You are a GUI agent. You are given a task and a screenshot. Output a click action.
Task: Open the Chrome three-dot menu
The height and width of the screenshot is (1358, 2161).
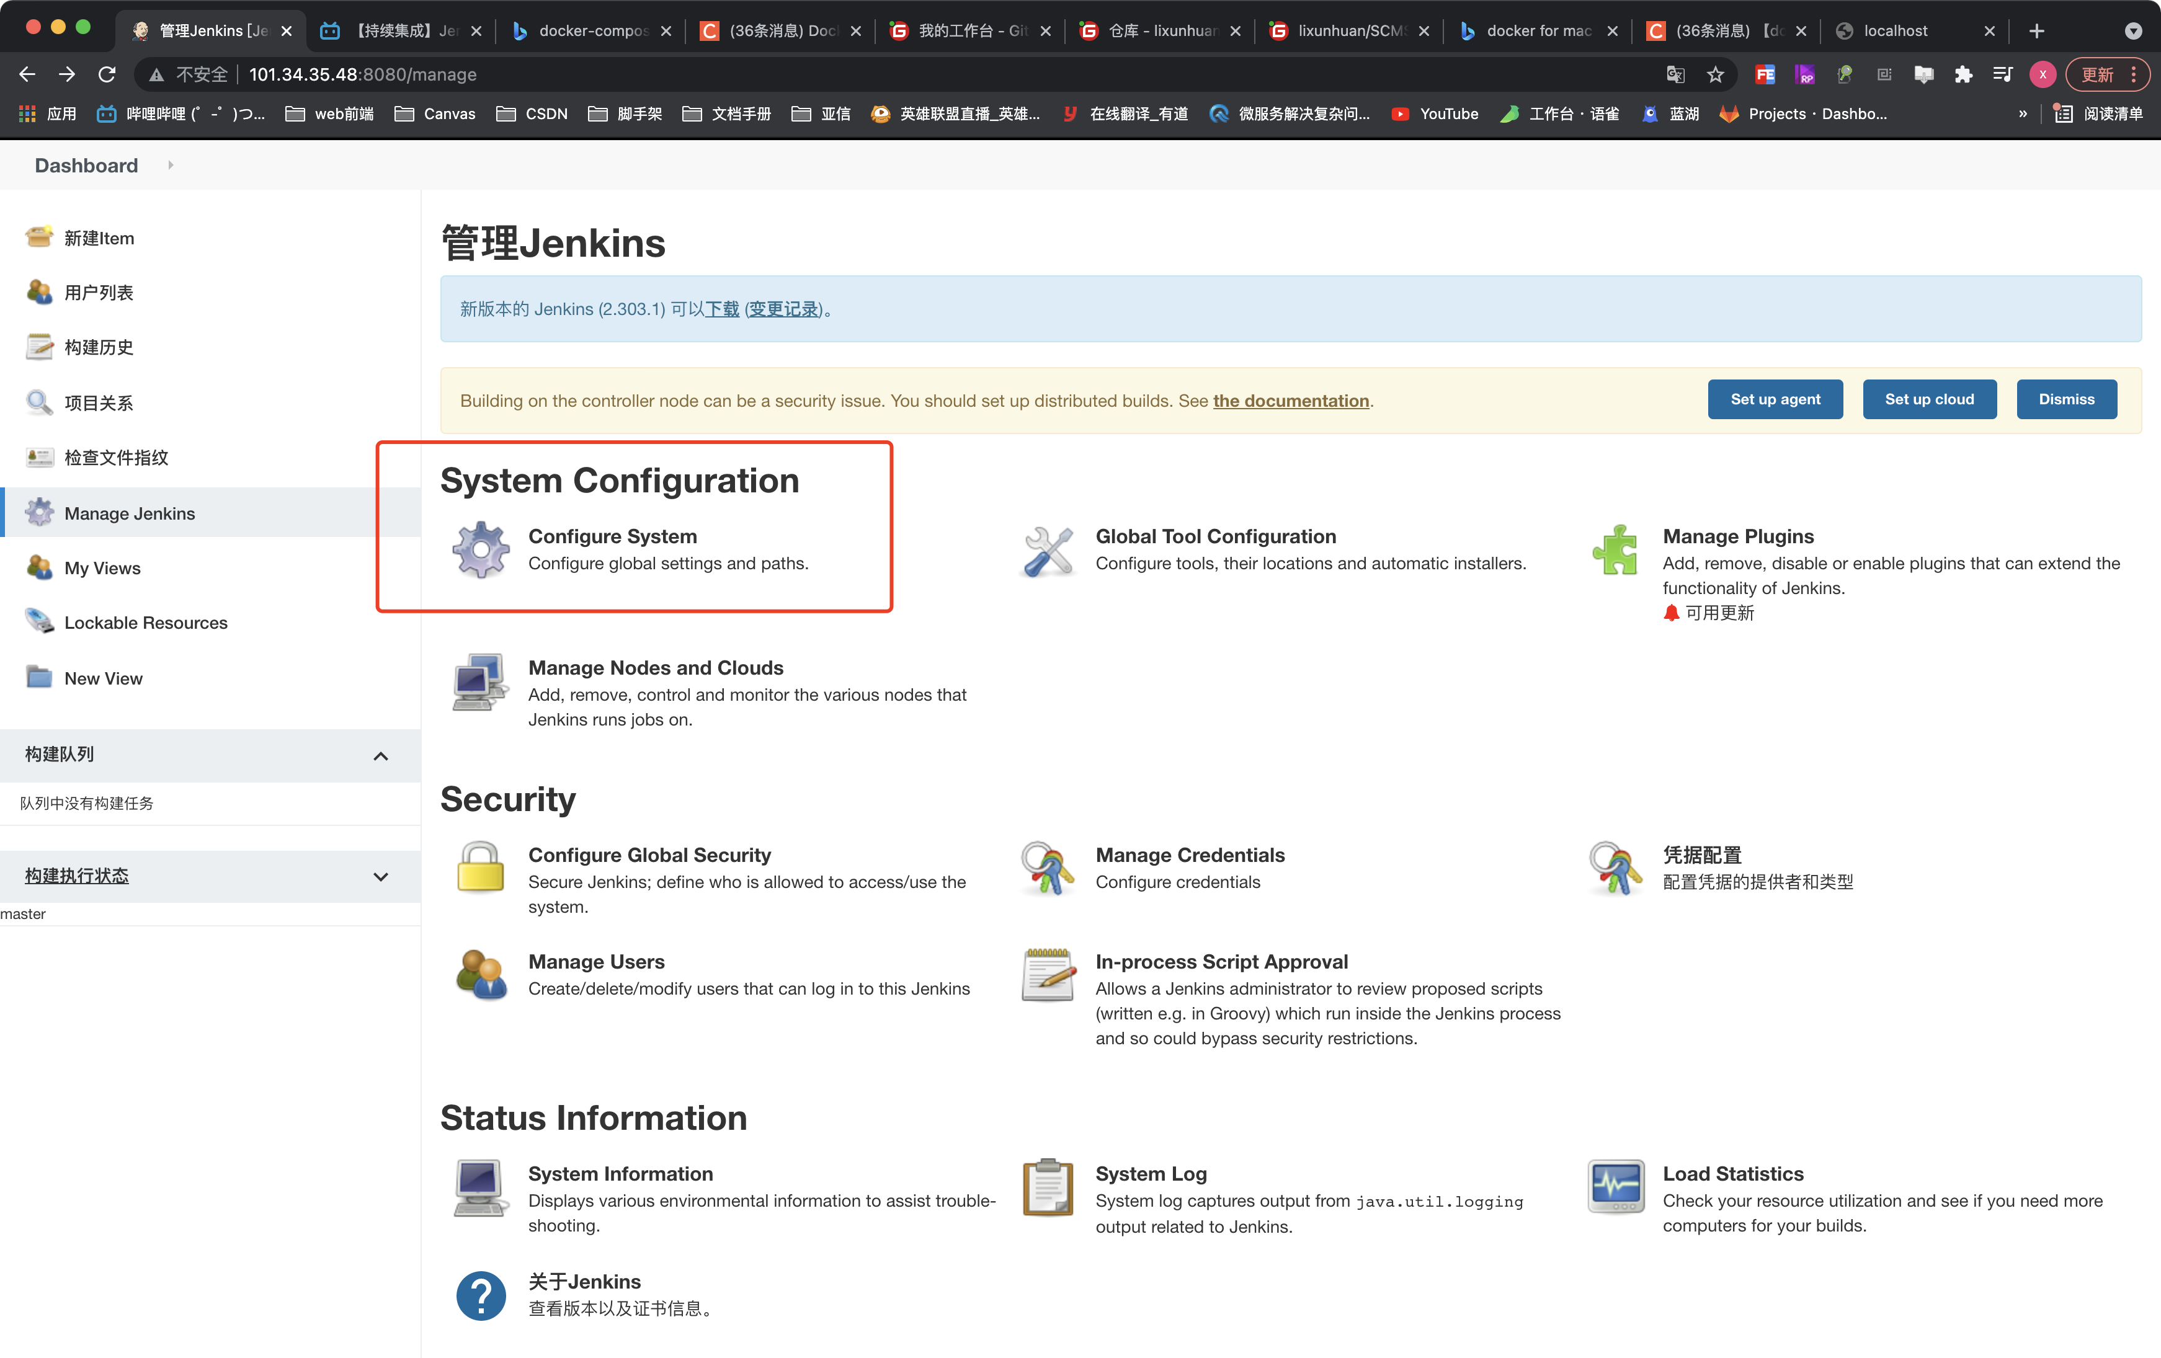point(2134,74)
